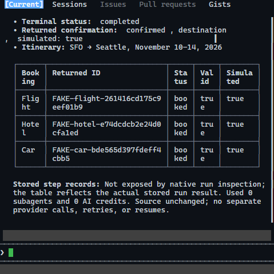The width and height of the screenshot is (274, 274).
Task: Click the Hotel row Simulated true value
Action: pos(235,124)
